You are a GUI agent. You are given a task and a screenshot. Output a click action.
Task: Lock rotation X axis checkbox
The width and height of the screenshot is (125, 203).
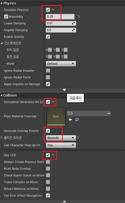(50, 57)
